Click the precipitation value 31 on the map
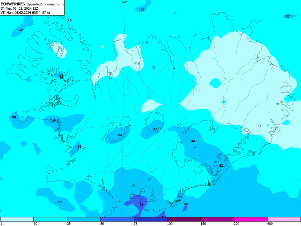The height and width of the screenshot is (226, 301). (60, 202)
